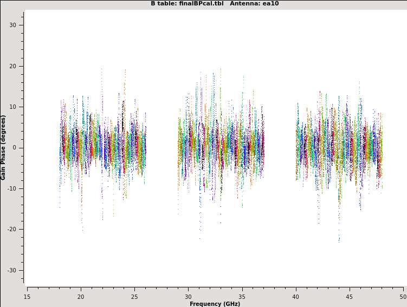Pick the 30 GHz frequency tick label

tap(188, 296)
